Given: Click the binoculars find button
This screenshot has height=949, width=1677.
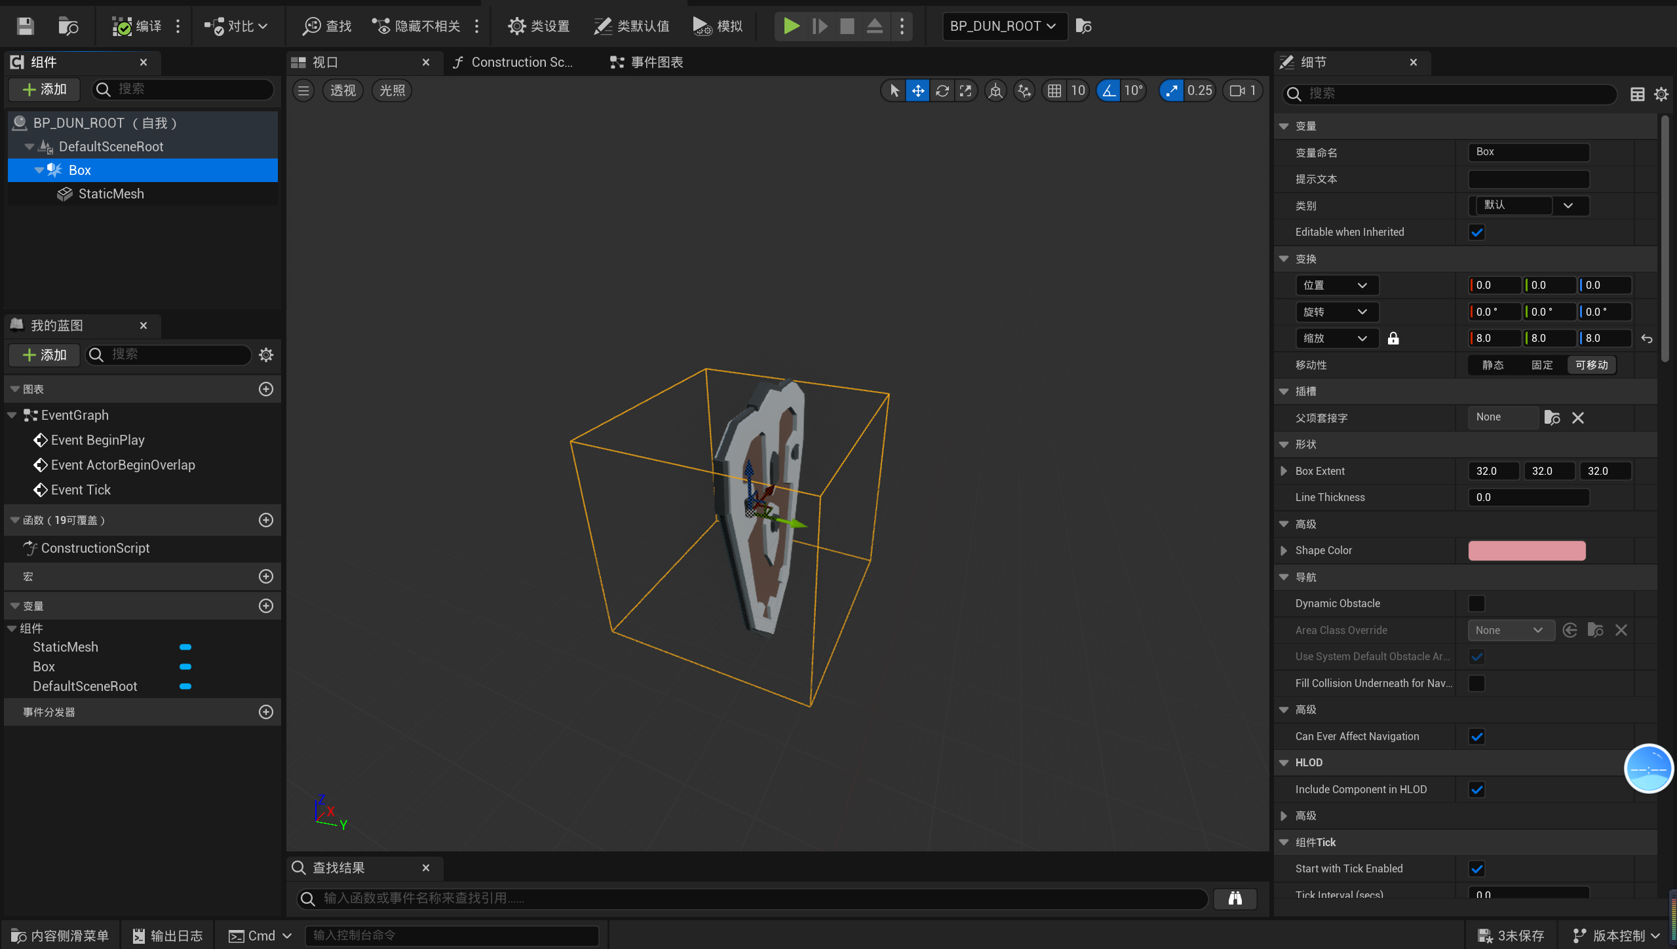Looking at the screenshot, I should [1235, 899].
